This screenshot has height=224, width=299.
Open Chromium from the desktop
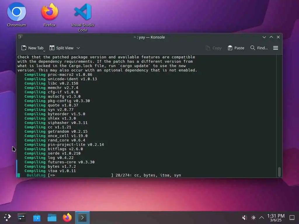[16, 15]
